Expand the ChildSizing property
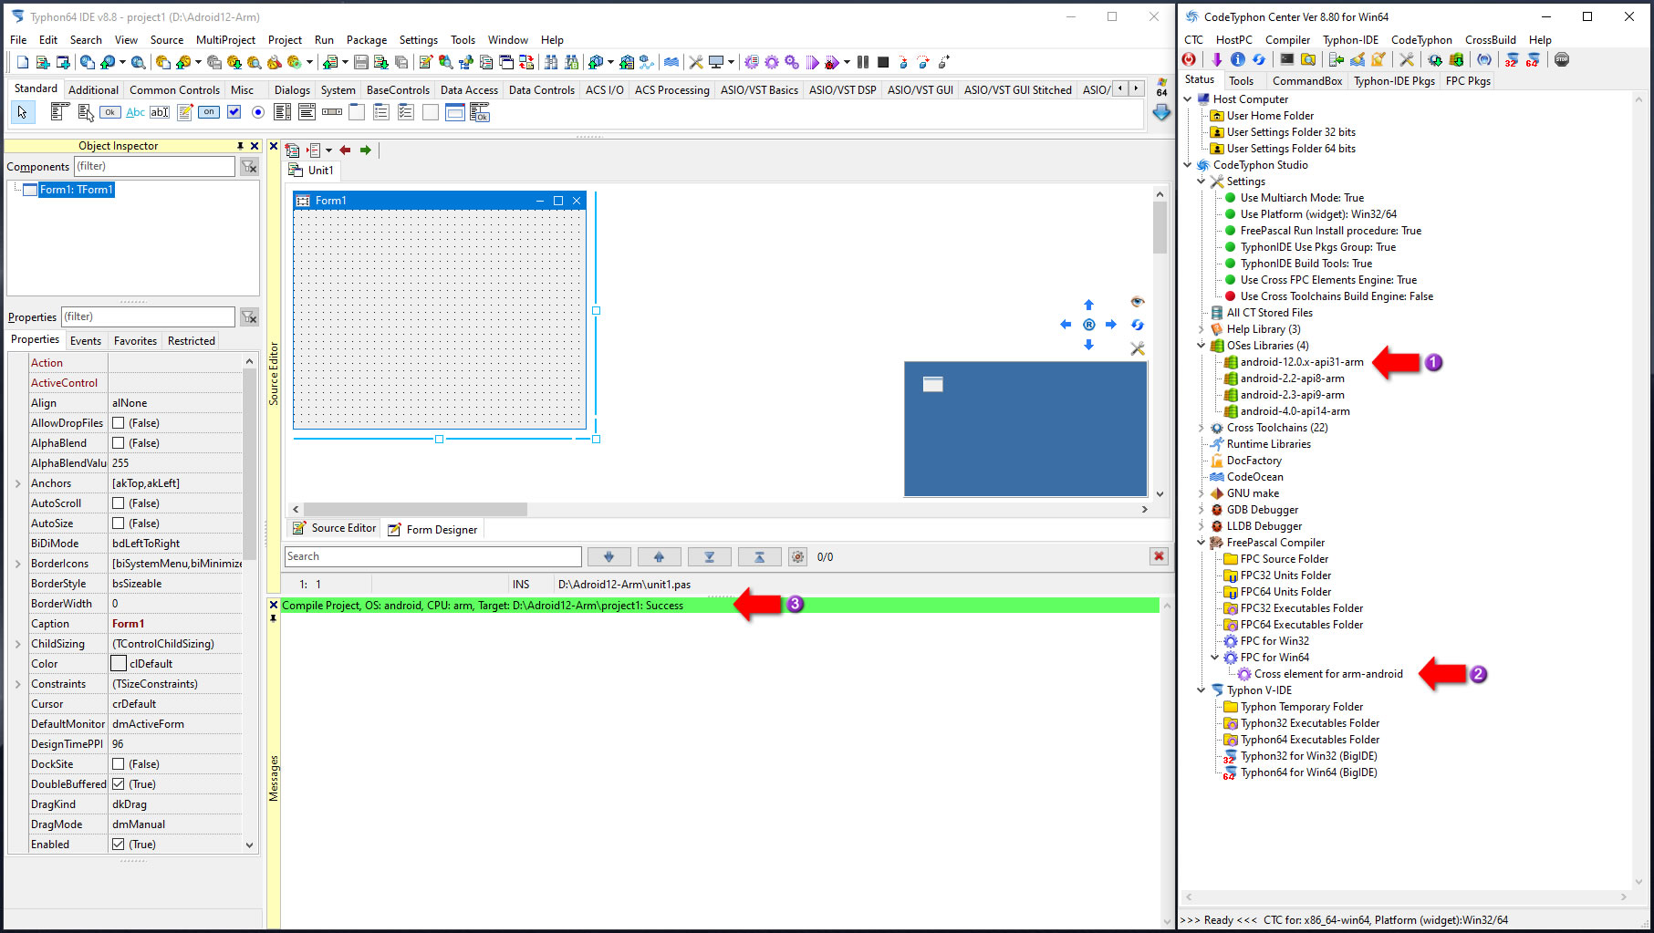This screenshot has width=1654, height=933. tap(17, 644)
